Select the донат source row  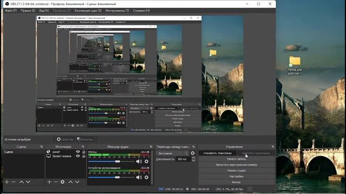65,151
